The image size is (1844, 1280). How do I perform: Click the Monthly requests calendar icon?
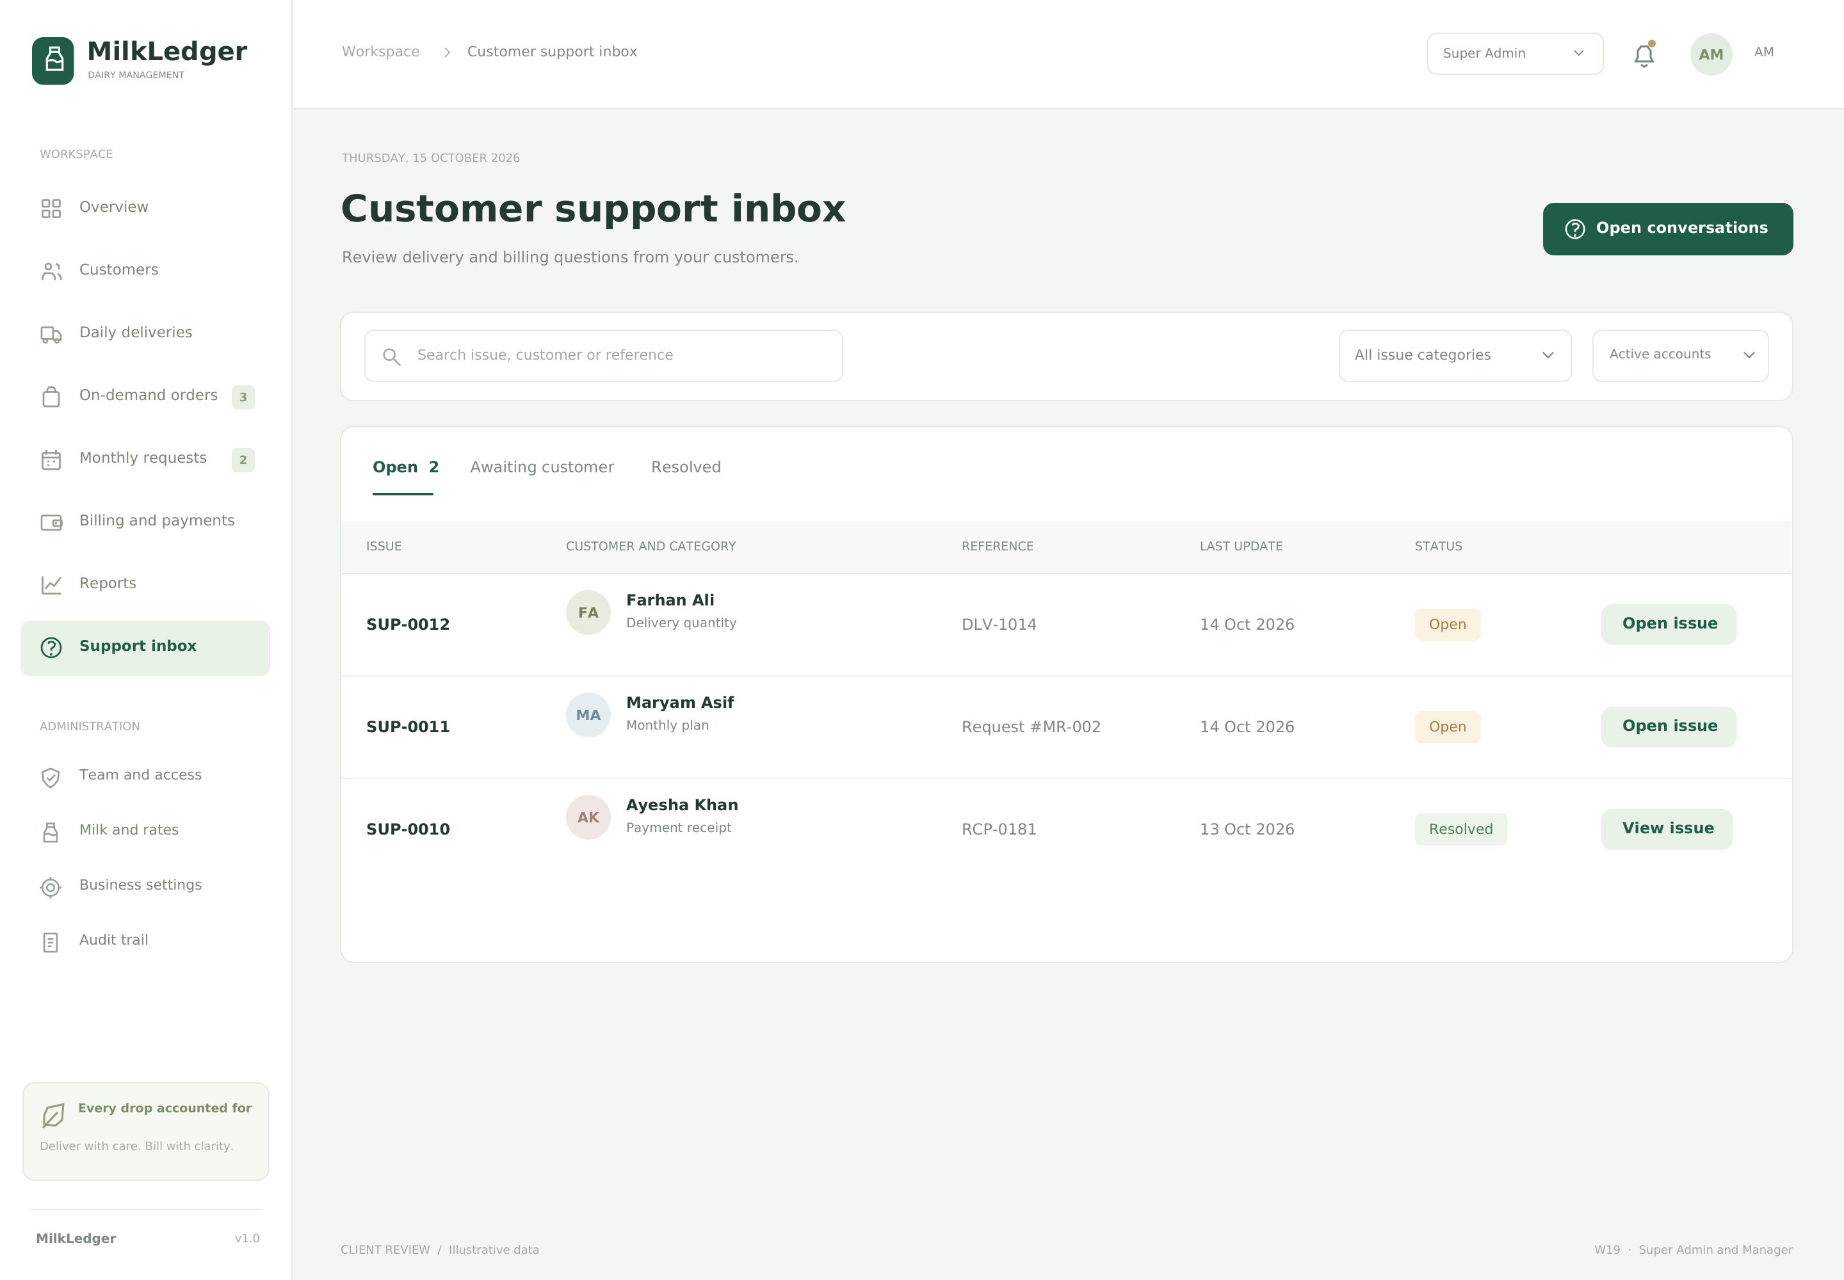coord(51,460)
